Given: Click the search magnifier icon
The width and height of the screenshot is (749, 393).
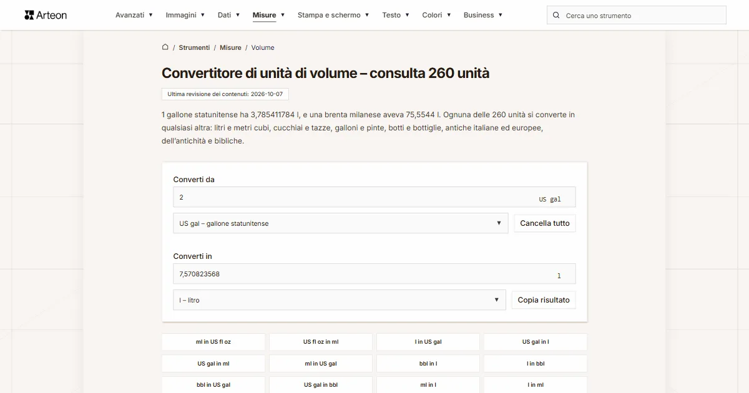Looking at the screenshot, I should (557, 16).
